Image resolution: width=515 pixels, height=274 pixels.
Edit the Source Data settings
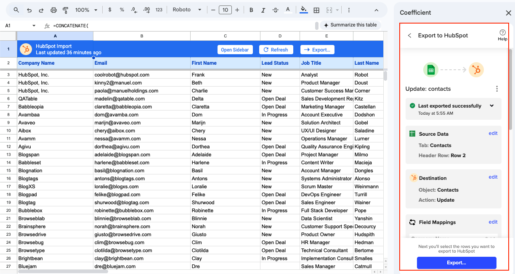493,133
